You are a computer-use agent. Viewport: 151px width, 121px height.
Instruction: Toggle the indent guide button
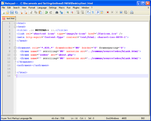point(97,12)
